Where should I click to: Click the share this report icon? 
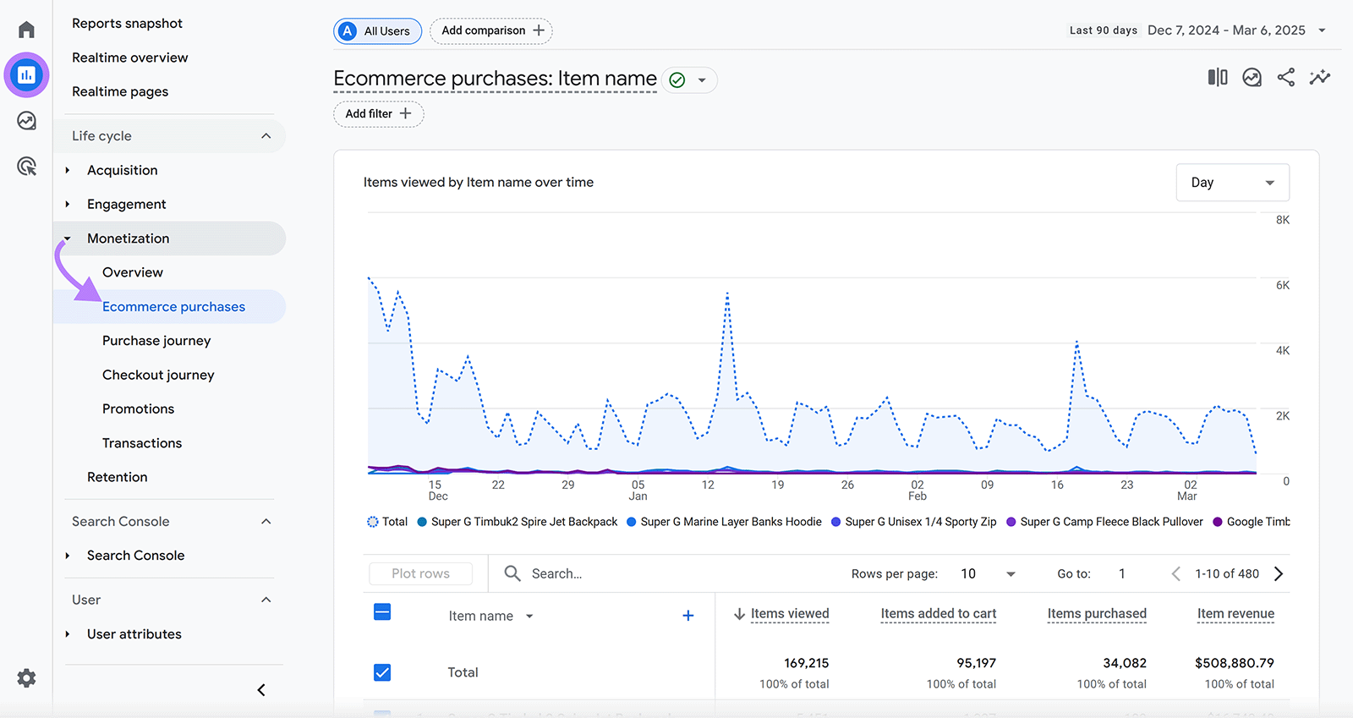click(x=1285, y=78)
